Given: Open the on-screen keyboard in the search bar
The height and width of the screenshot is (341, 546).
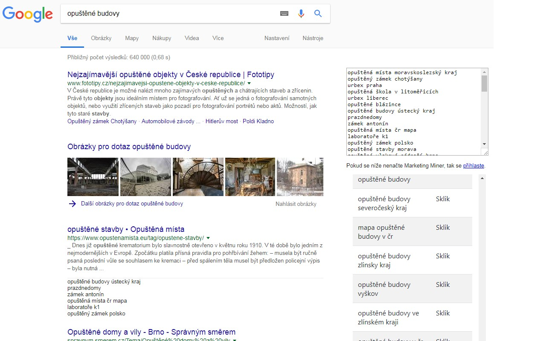Looking at the screenshot, I should [x=284, y=13].
